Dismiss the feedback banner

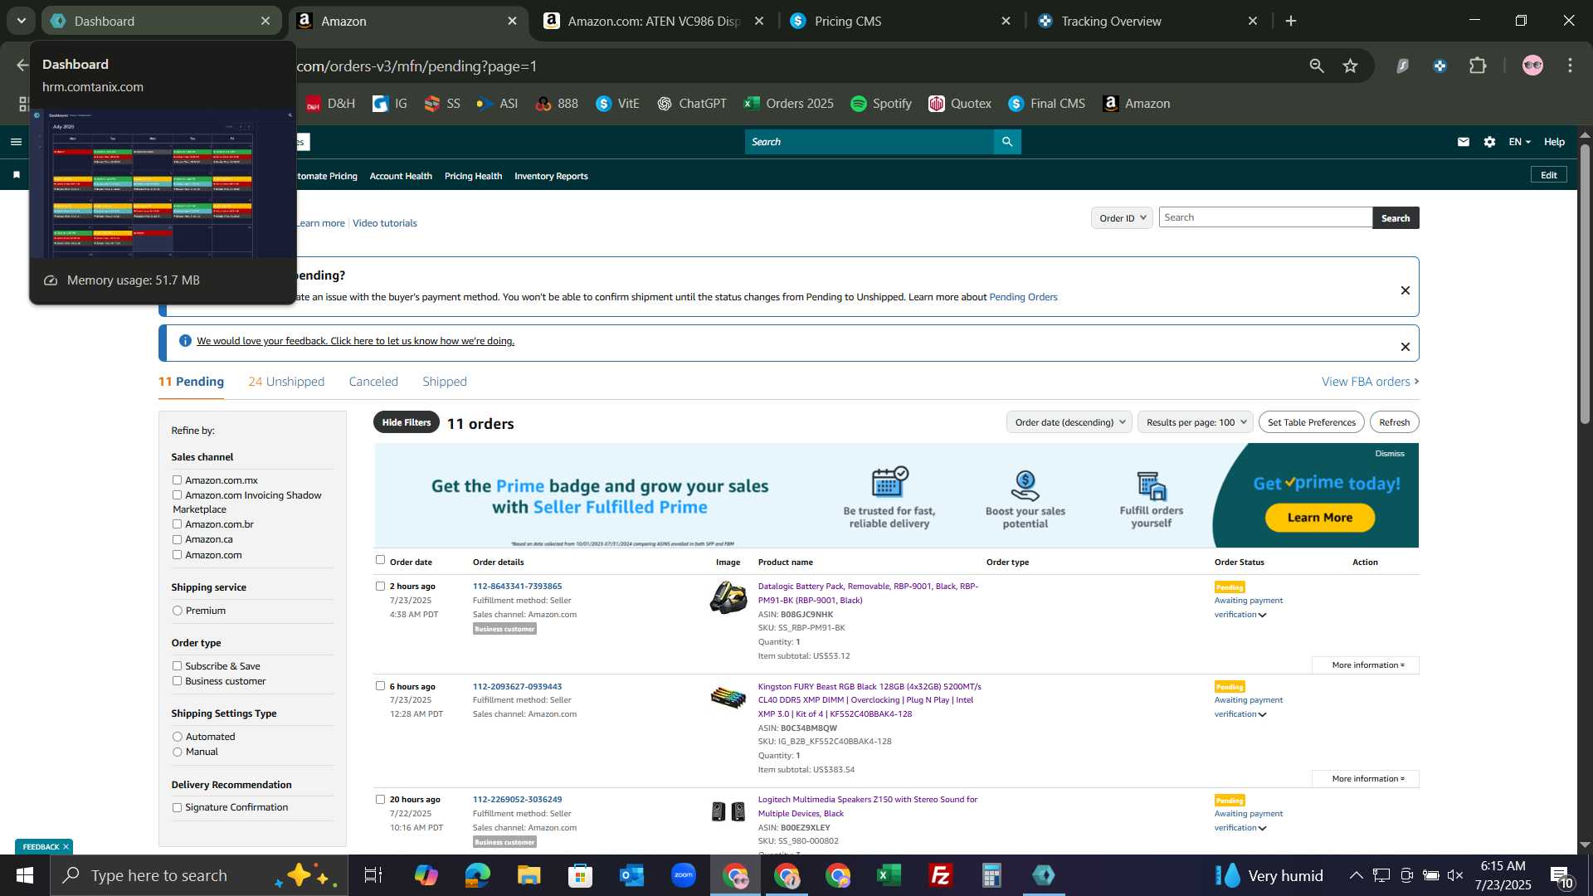pyautogui.click(x=1405, y=347)
